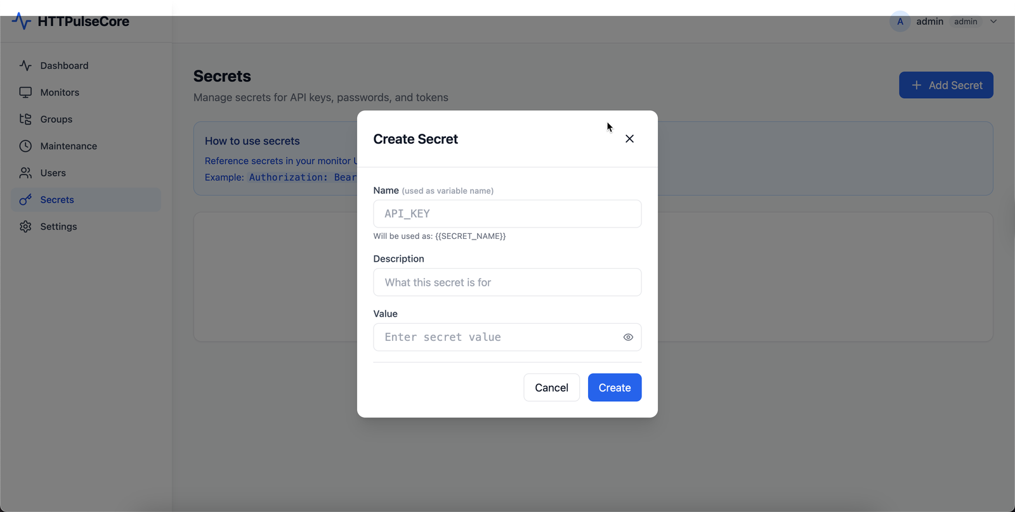
Task: Click the secret Value input box
Action: [495, 337]
